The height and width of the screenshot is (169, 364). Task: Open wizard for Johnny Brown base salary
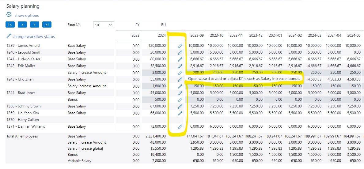point(180,106)
